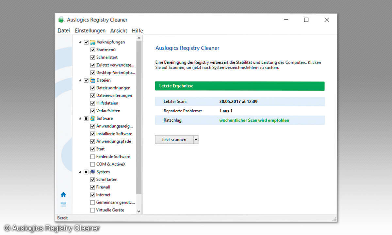This screenshot has height=235, width=392.
Task: Click the scroll down arrow in category tree
Action: click(139, 211)
